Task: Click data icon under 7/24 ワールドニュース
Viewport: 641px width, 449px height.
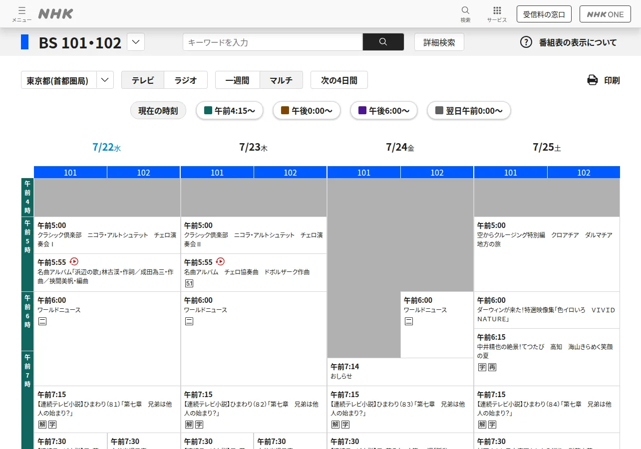Action: 409,321
